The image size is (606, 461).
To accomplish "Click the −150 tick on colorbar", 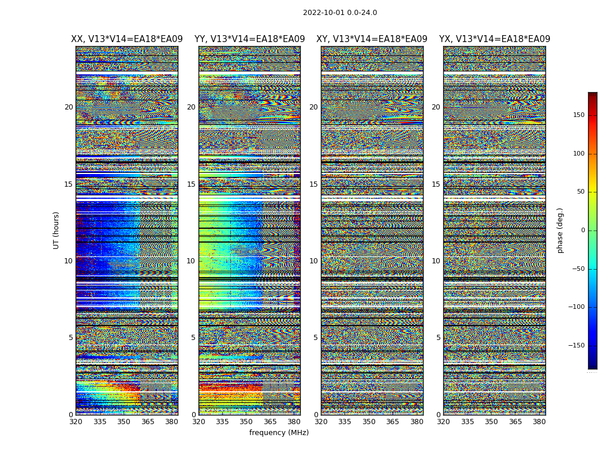I will pos(576,345).
